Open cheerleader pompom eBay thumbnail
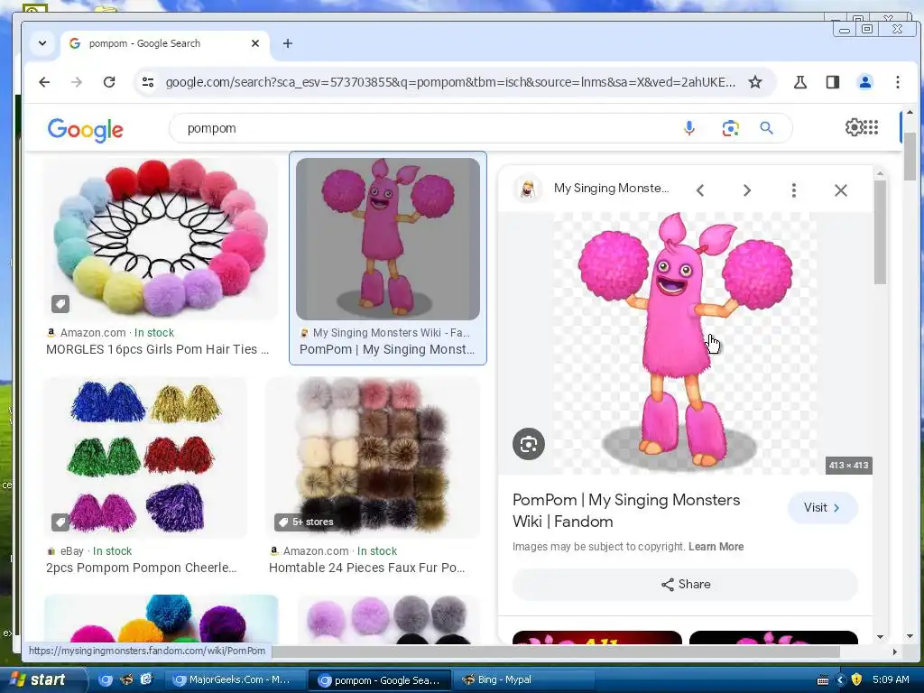 click(x=145, y=457)
